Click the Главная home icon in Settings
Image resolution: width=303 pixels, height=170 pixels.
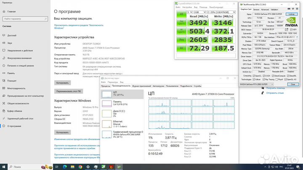click(4, 11)
